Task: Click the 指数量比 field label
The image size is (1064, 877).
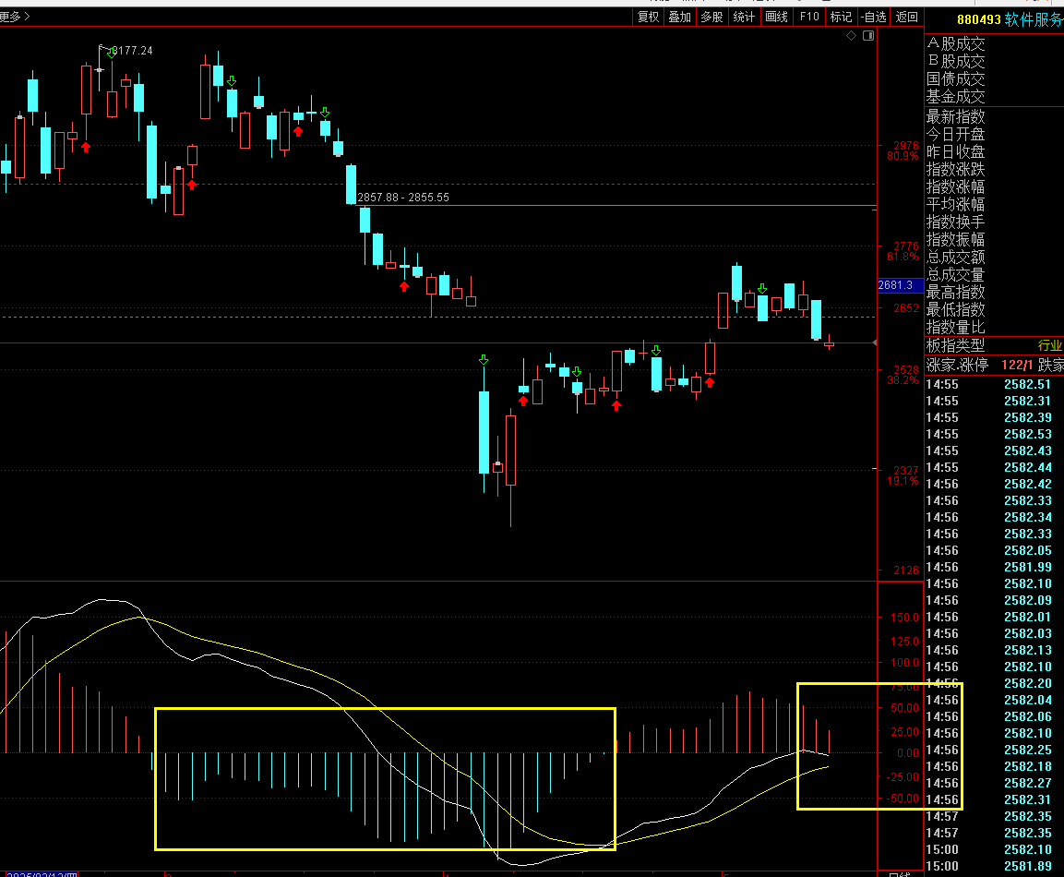Action: [x=955, y=327]
